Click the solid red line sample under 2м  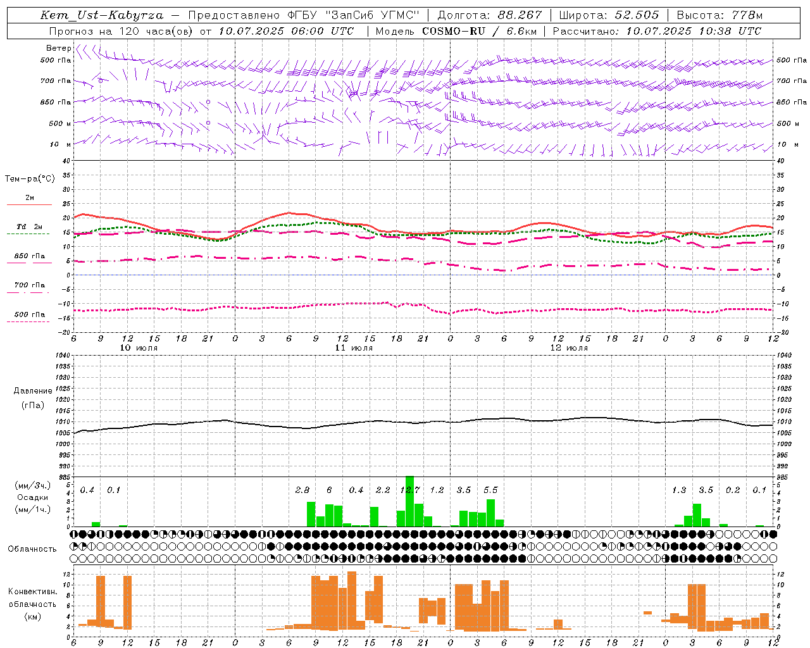click(29, 205)
